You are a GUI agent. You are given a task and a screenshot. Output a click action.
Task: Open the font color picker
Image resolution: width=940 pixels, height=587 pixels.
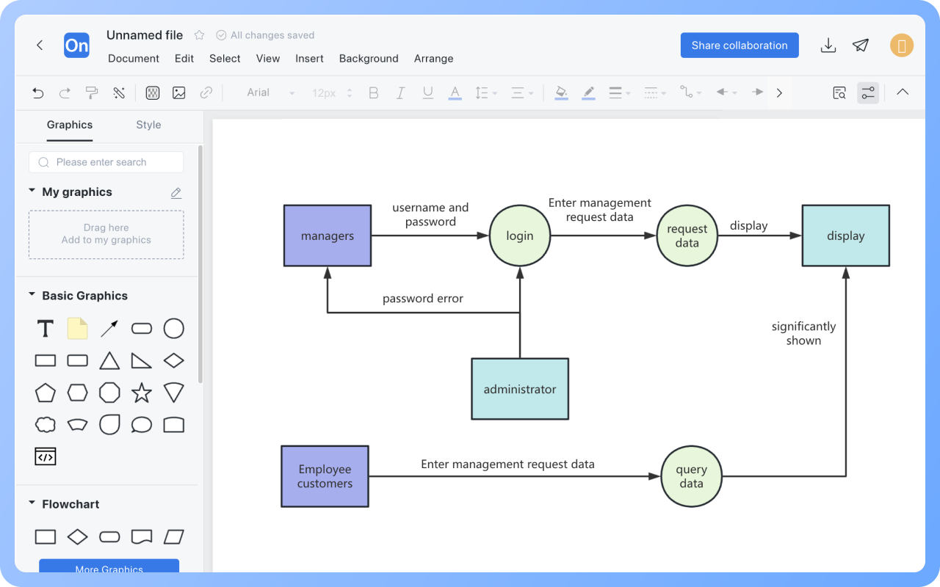tap(455, 92)
